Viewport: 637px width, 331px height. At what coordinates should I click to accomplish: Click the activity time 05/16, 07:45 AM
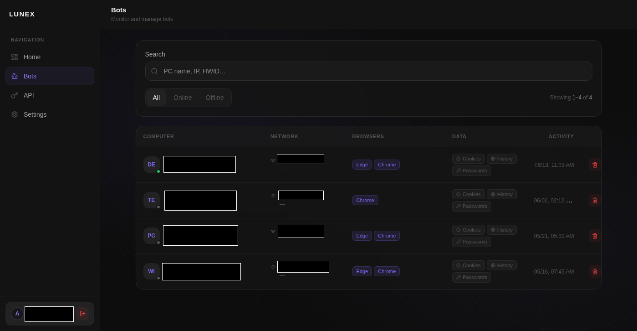[554, 272]
